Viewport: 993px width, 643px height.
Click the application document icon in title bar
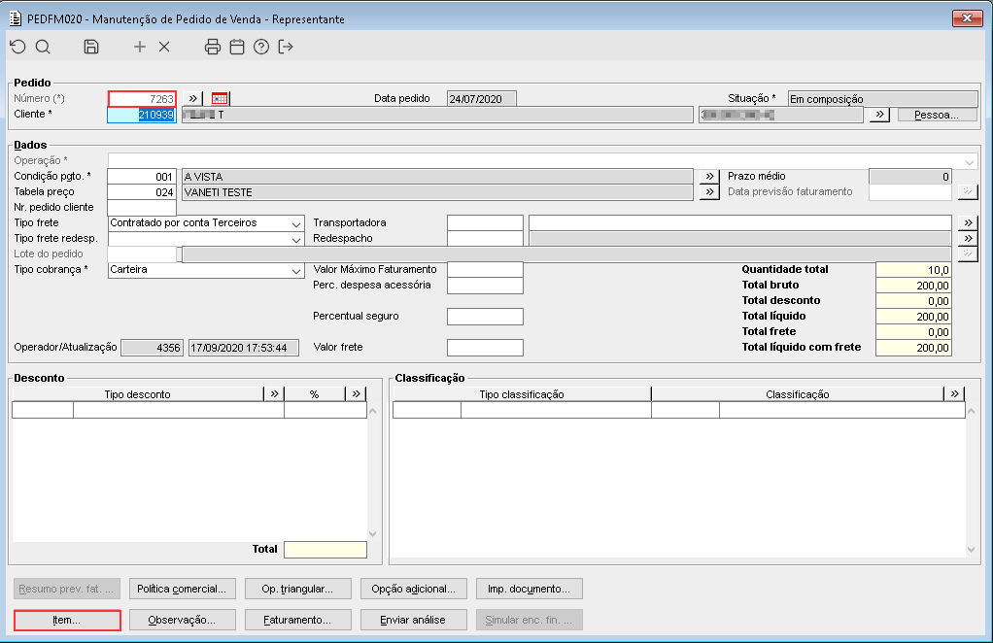click(16, 18)
